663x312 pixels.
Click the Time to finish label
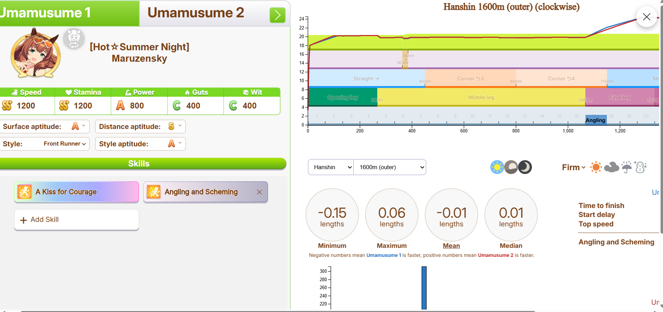pyautogui.click(x=601, y=206)
